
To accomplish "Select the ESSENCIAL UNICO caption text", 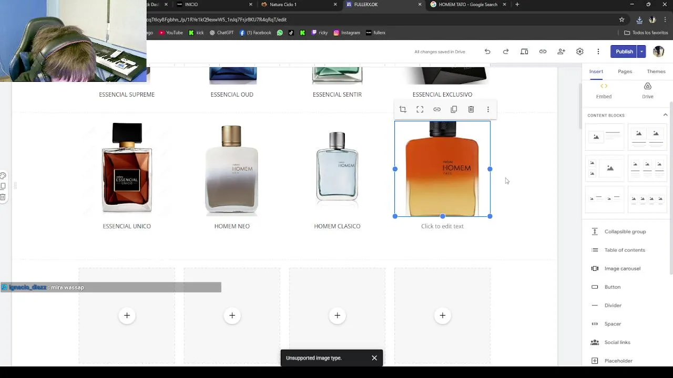I will tap(127, 226).
